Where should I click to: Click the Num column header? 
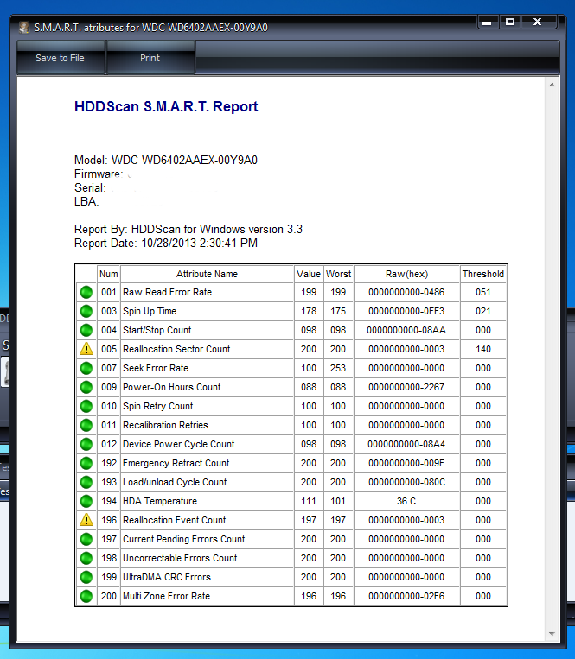pos(109,274)
